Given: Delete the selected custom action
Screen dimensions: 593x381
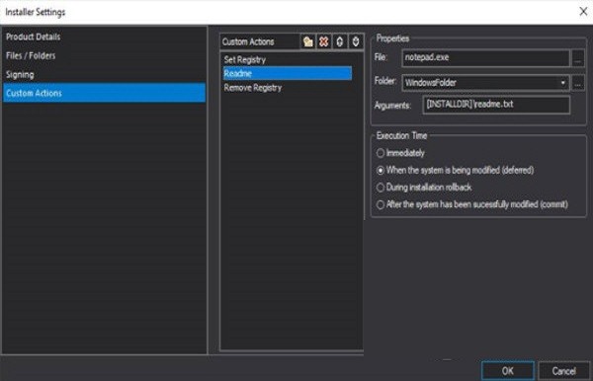Looking at the screenshot, I should (323, 41).
